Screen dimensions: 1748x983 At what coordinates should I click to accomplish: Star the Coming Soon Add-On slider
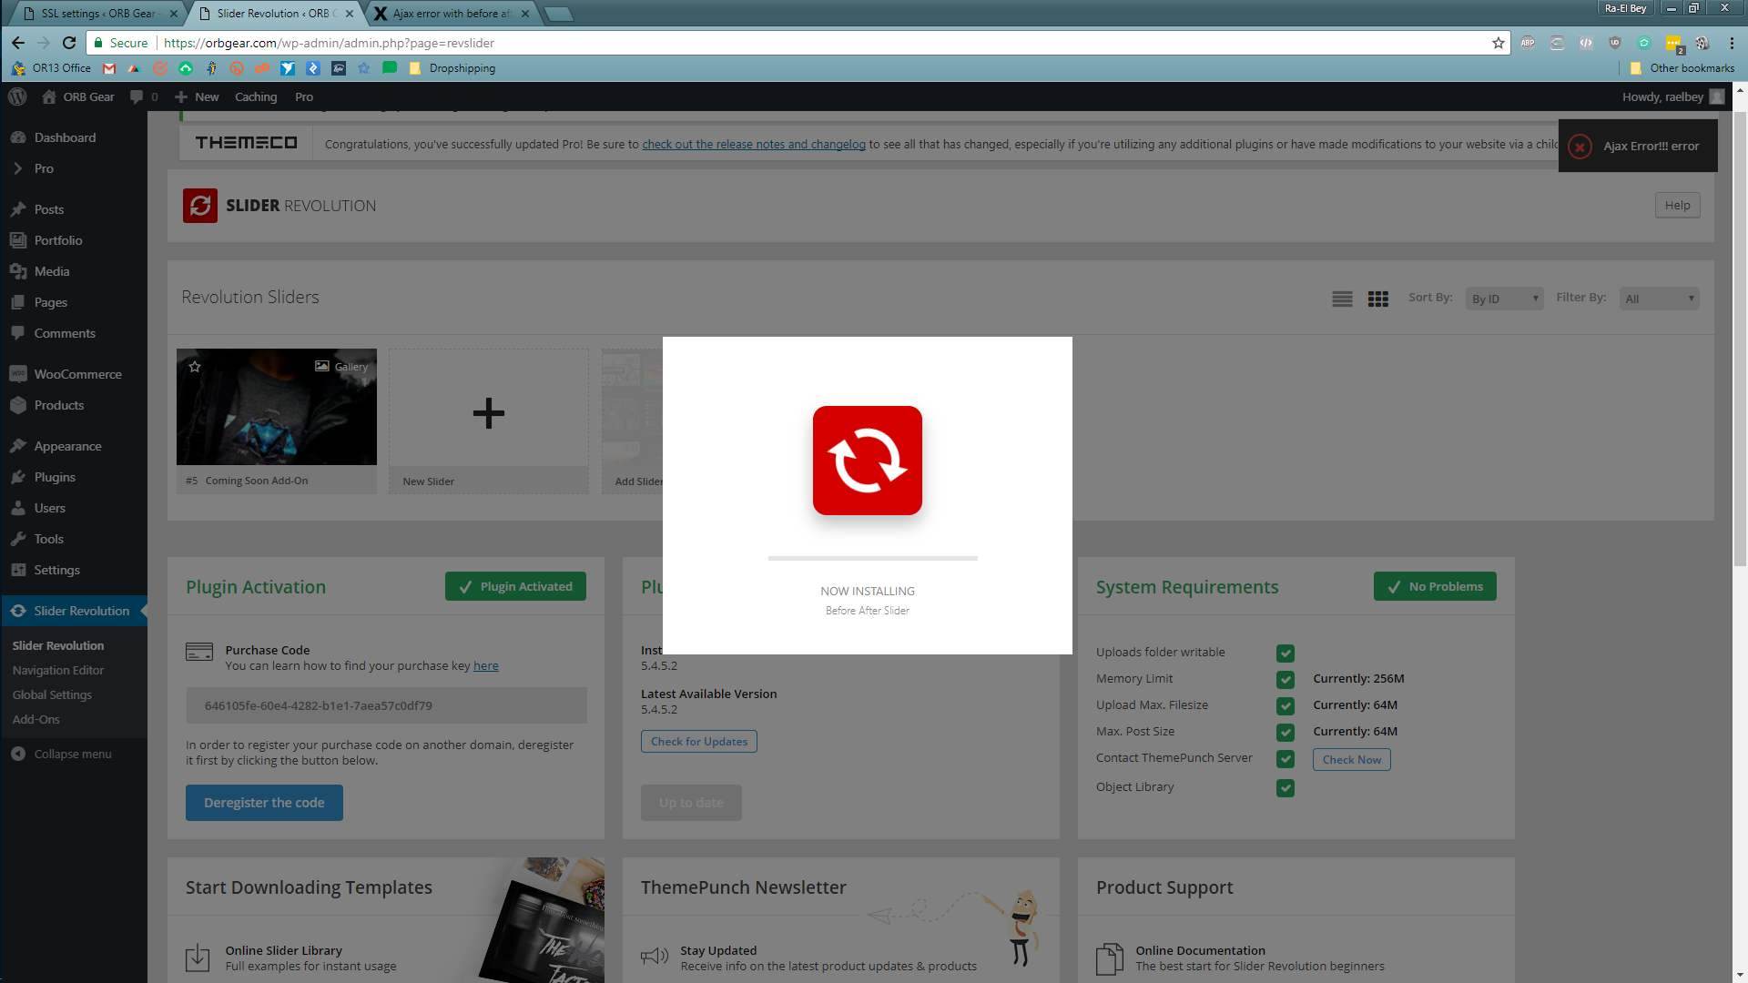coord(195,367)
